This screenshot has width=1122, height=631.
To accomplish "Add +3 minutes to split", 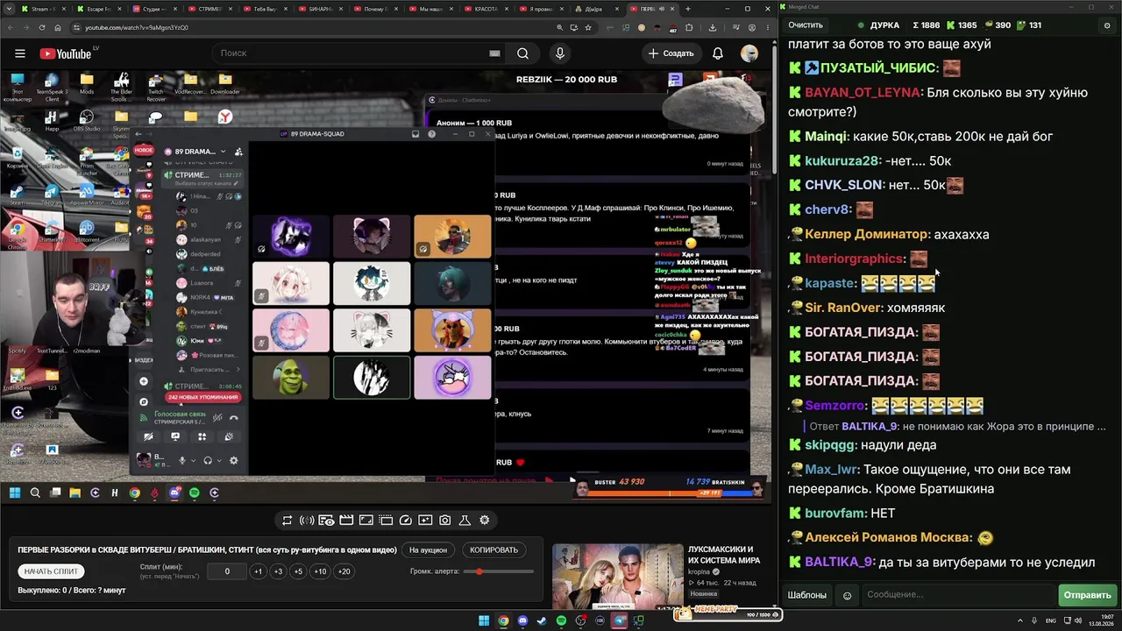I will [278, 571].
